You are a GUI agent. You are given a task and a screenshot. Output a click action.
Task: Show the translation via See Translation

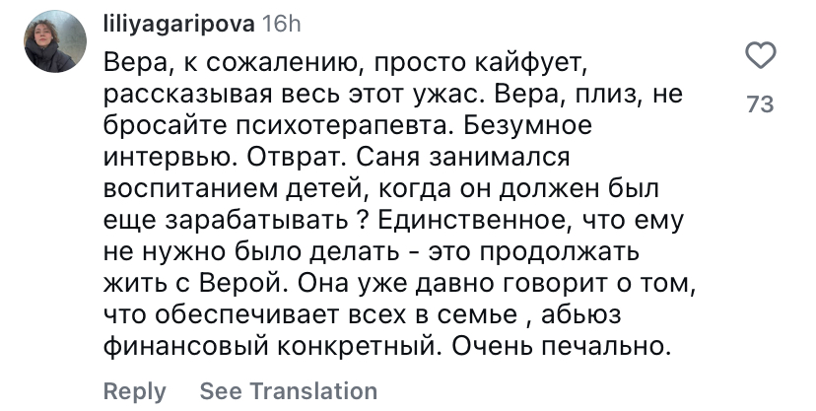(289, 391)
